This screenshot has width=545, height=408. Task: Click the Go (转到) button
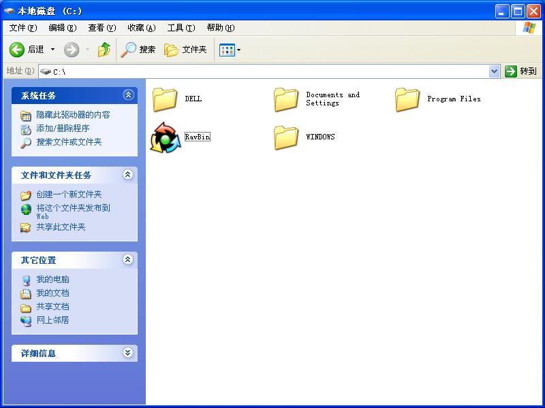[520, 71]
